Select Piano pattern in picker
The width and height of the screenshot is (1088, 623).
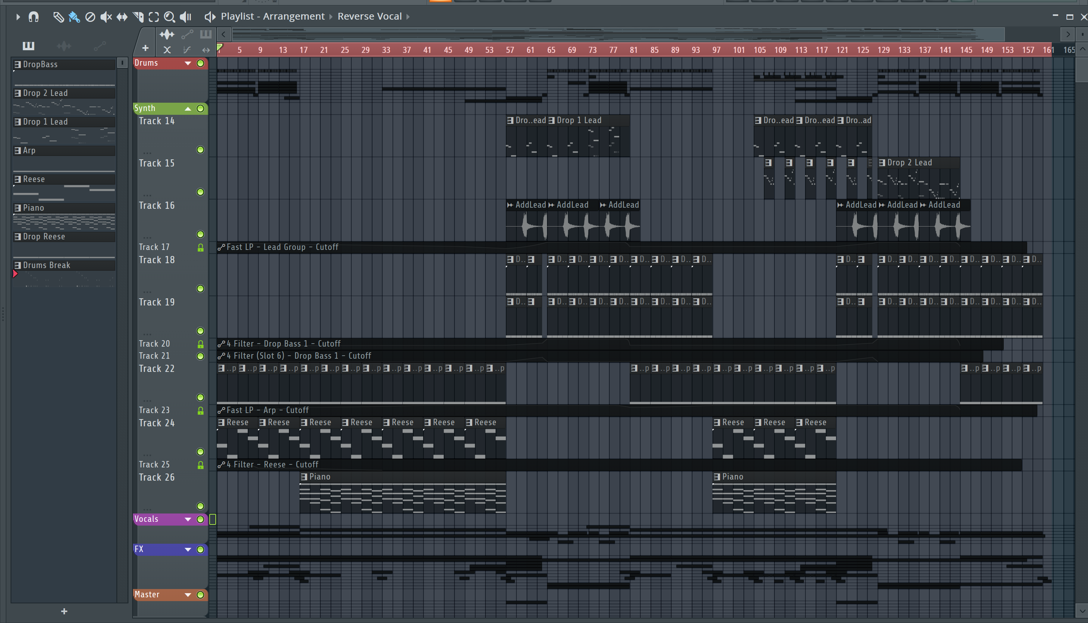pyautogui.click(x=64, y=208)
